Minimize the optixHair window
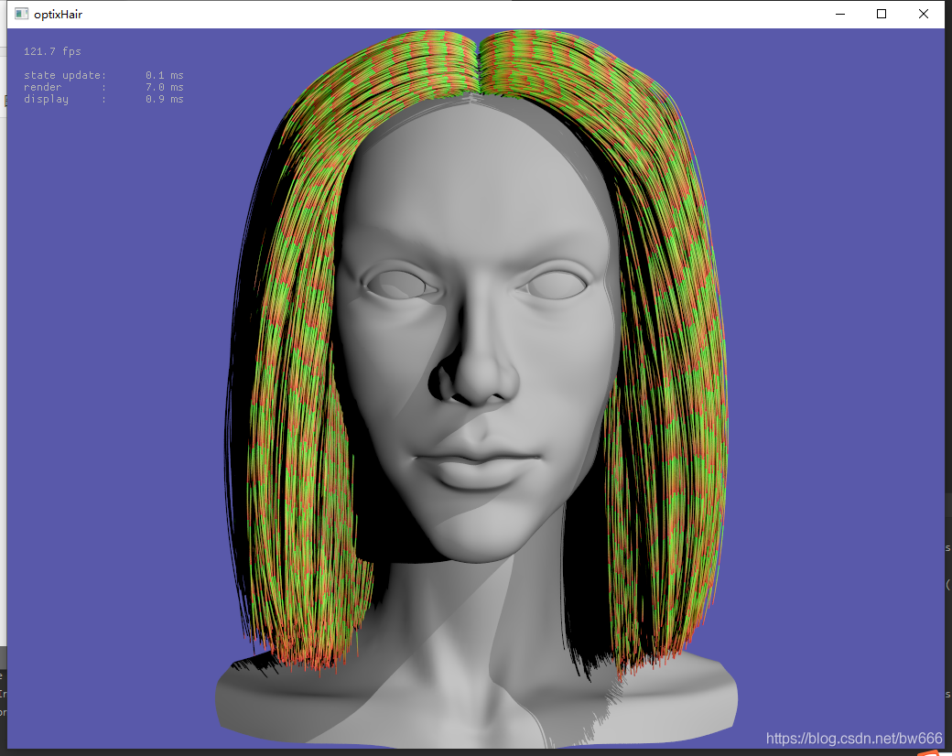 [x=840, y=14]
